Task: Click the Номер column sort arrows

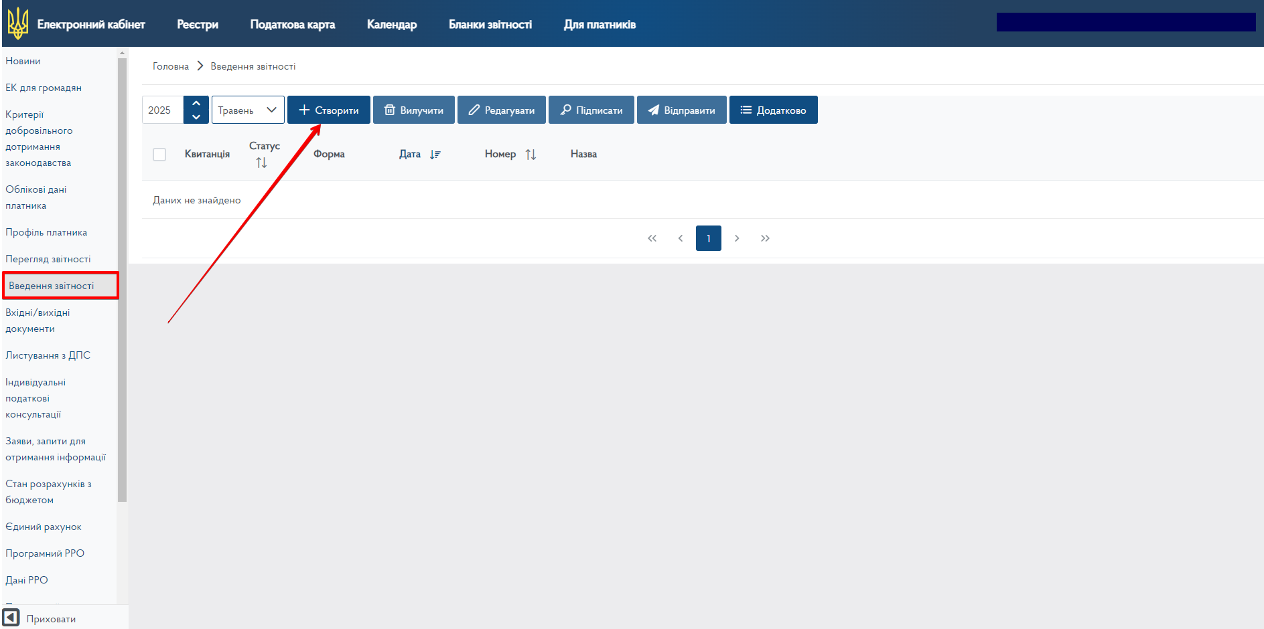Action: [531, 155]
